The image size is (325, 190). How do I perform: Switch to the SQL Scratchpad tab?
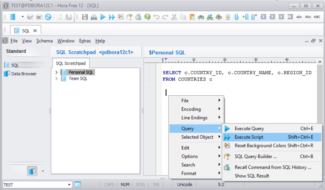[x=71, y=63]
